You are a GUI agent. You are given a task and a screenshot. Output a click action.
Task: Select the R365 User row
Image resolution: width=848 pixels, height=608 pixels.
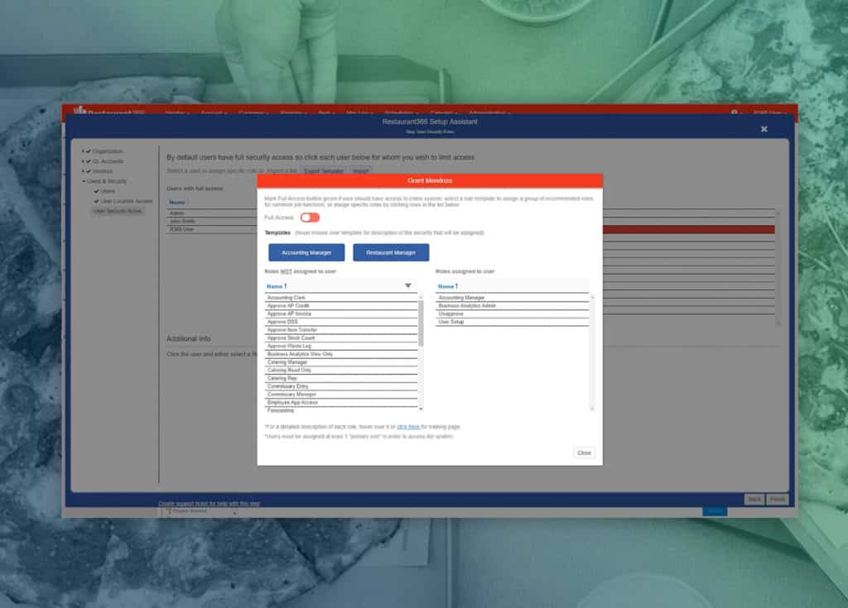(212, 229)
